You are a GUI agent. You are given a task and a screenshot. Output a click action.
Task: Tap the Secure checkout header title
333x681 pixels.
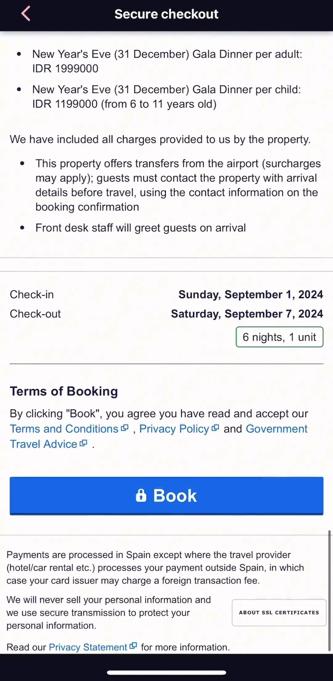point(166,14)
